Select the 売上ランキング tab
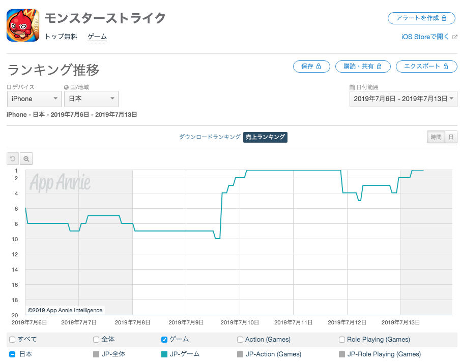The image size is (460, 364). 265,137
